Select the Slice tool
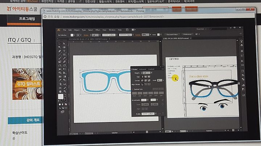 tap(65, 88)
